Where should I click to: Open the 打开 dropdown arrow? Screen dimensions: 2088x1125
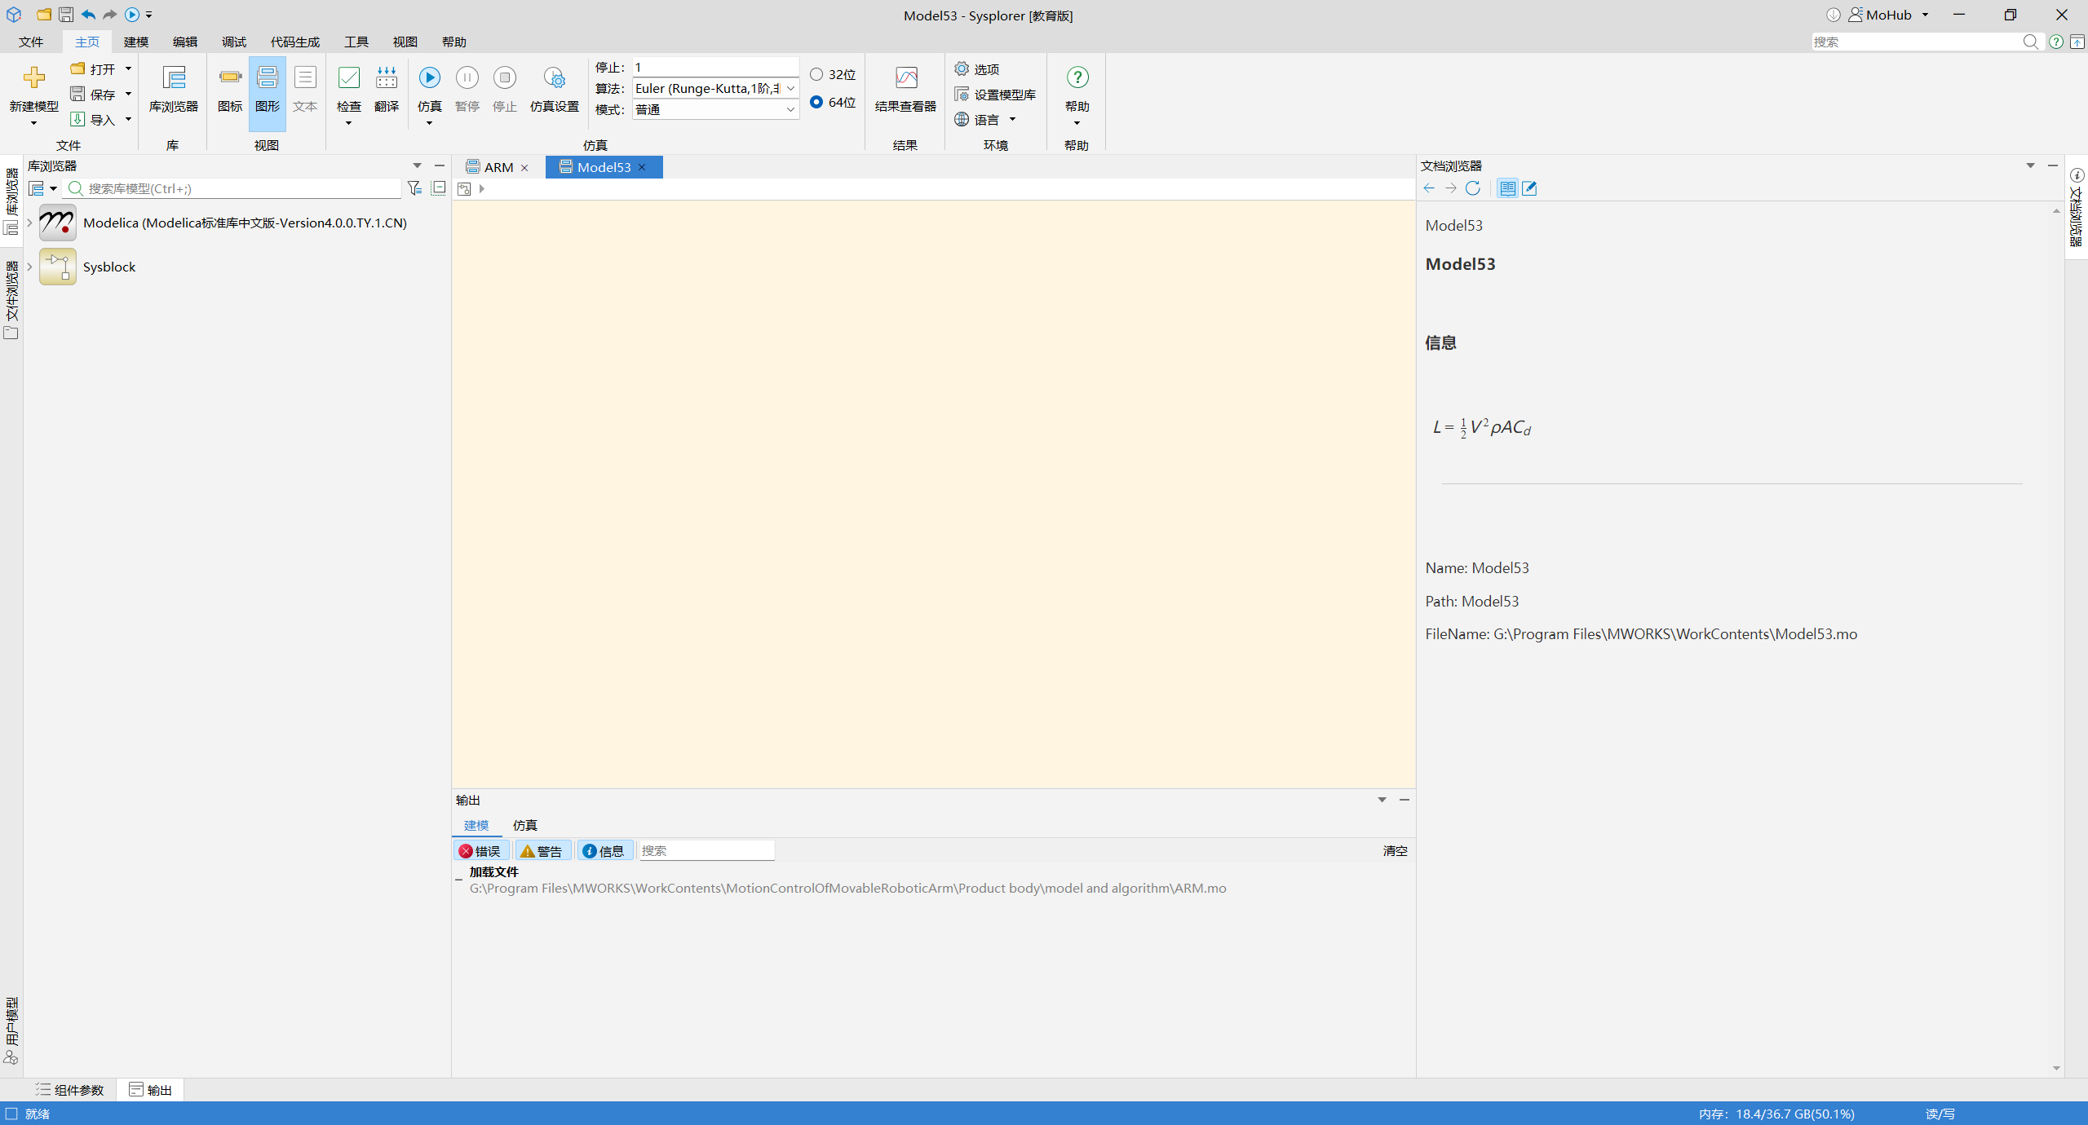coord(128,69)
